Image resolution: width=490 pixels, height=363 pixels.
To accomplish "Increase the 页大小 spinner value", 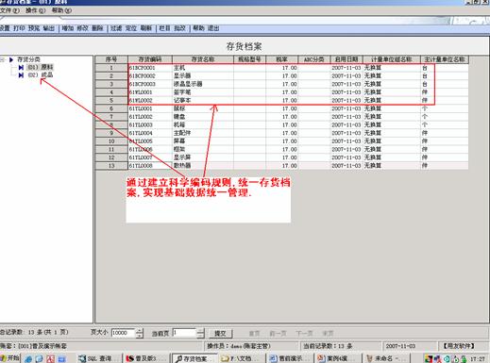I will click(x=140, y=331).
